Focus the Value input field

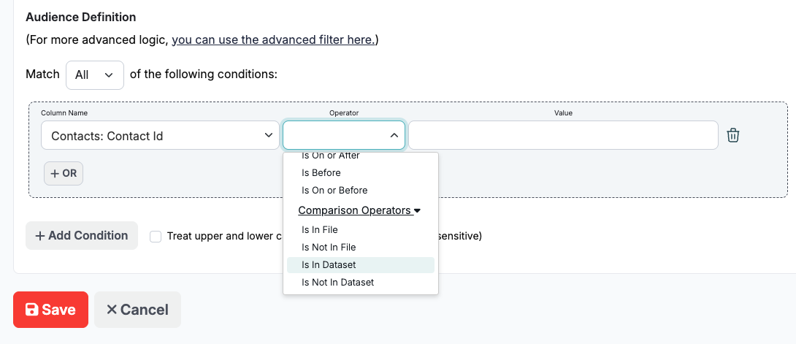(x=562, y=135)
